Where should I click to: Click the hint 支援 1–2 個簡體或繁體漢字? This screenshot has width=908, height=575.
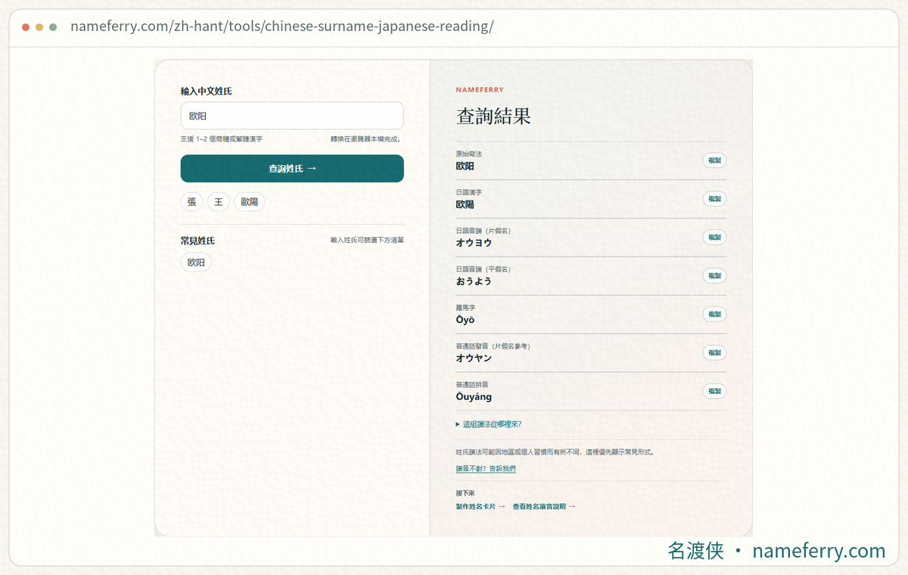point(222,139)
